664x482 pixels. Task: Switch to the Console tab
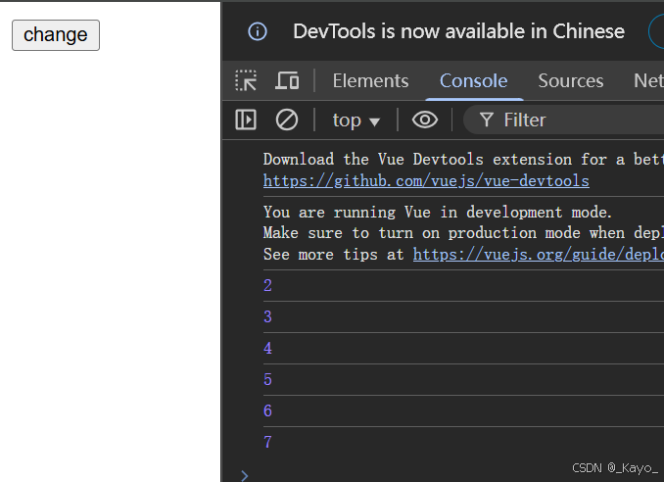click(473, 81)
